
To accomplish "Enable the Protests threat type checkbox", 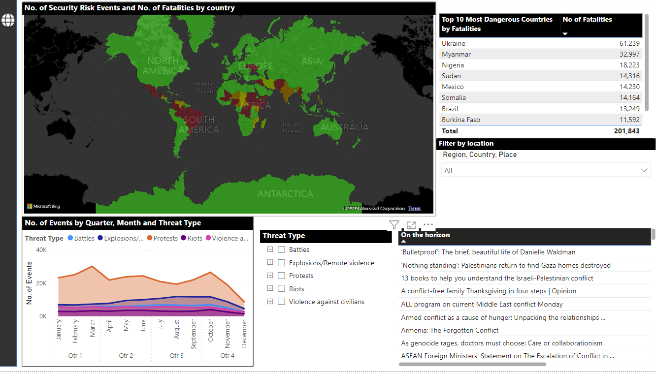I will coord(282,276).
